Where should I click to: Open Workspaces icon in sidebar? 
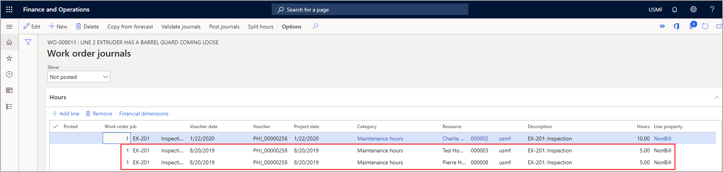(x=9, y=90)
